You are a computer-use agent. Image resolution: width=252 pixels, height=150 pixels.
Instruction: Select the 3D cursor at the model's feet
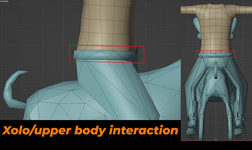216,140
